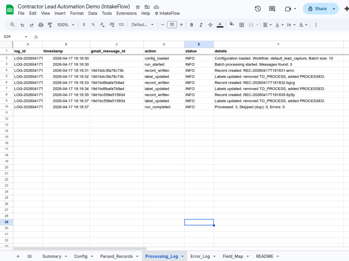Show the all sheets list
The height and width of the screenshot is (261, 349).
coord(30,256)
